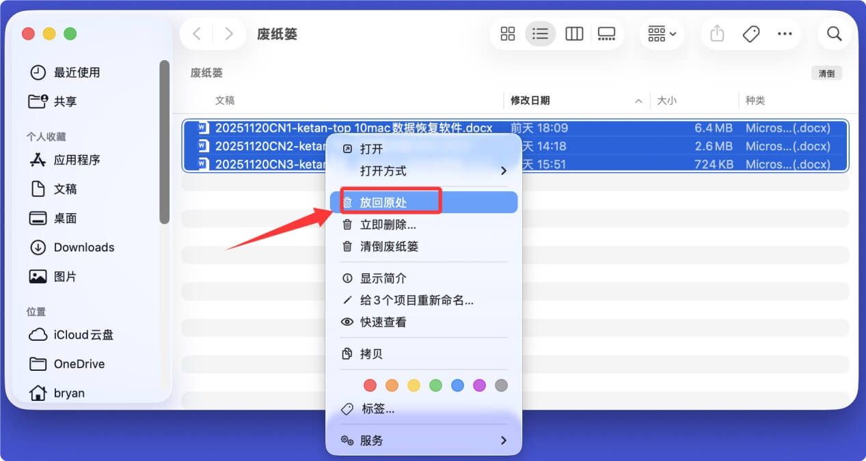The width and height of the screenshot is (866, 461).
Task: Open the Downloads sidebar item
Action: click(x=83, y=247)
